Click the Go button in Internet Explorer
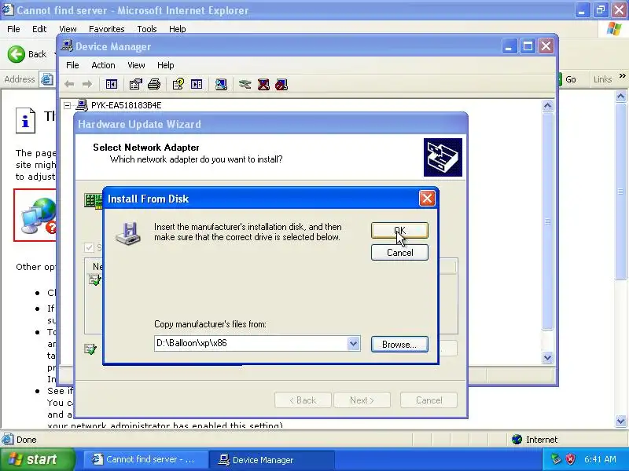Screen dimensions: 629x471 568,79
